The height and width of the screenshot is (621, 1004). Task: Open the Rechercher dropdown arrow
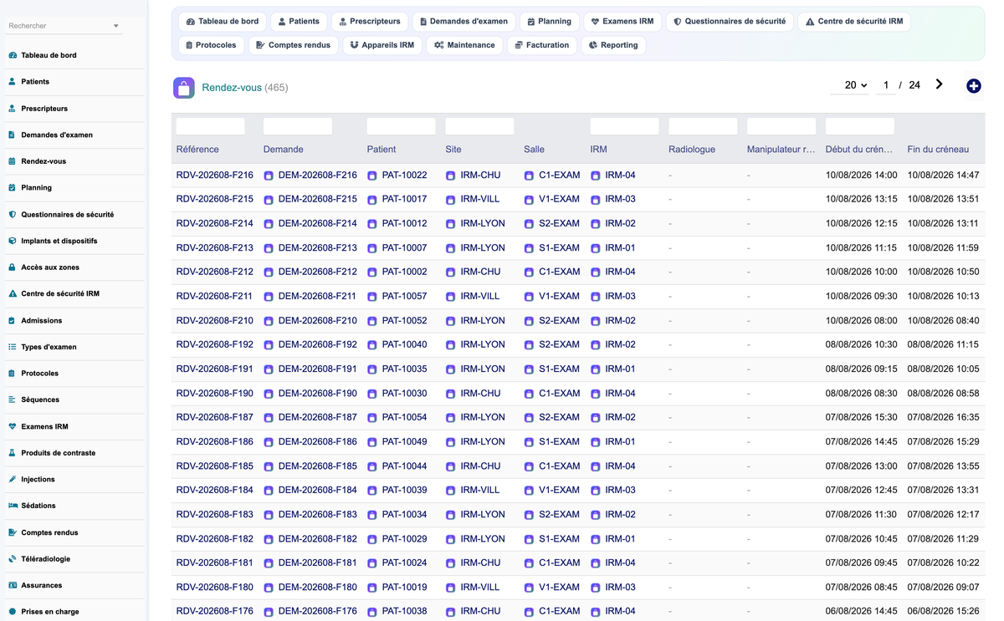tap(115, 27)
